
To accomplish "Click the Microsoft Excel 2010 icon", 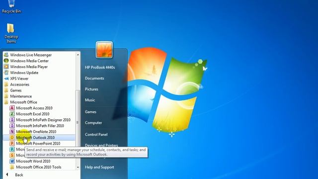I will coord(12,114).
